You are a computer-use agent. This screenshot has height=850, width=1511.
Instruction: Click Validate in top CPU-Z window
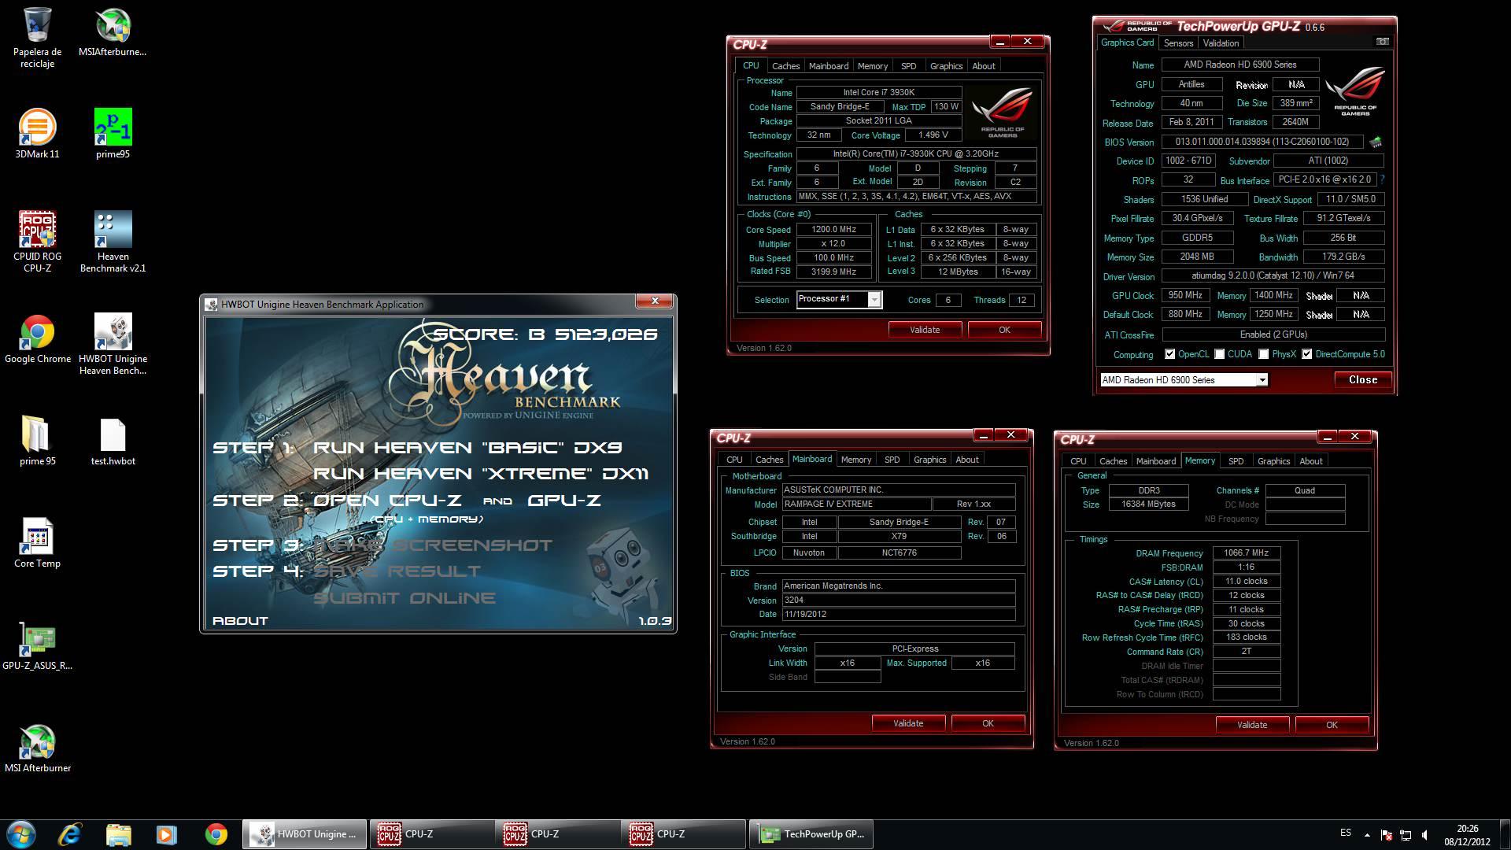pos(925,330)
